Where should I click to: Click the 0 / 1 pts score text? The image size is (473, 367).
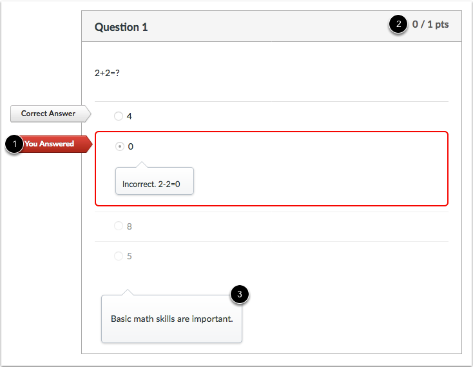pos(430,24)
